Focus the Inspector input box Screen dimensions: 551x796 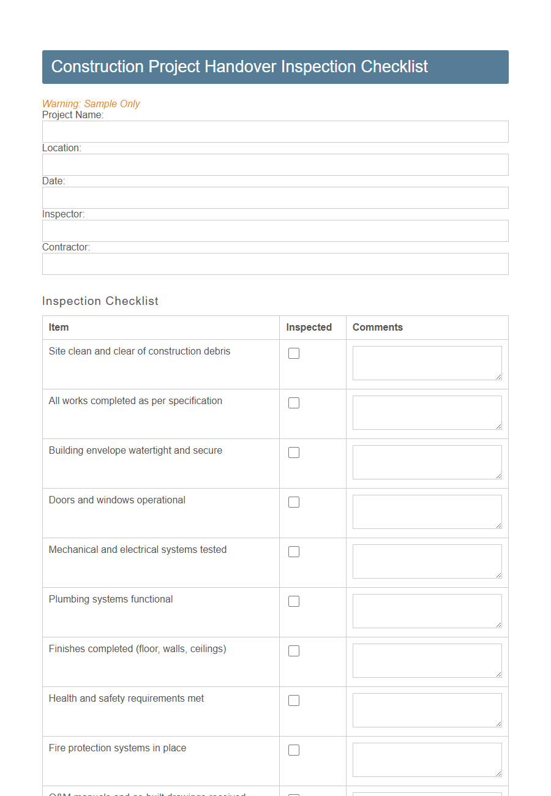(x=275, y=231)
